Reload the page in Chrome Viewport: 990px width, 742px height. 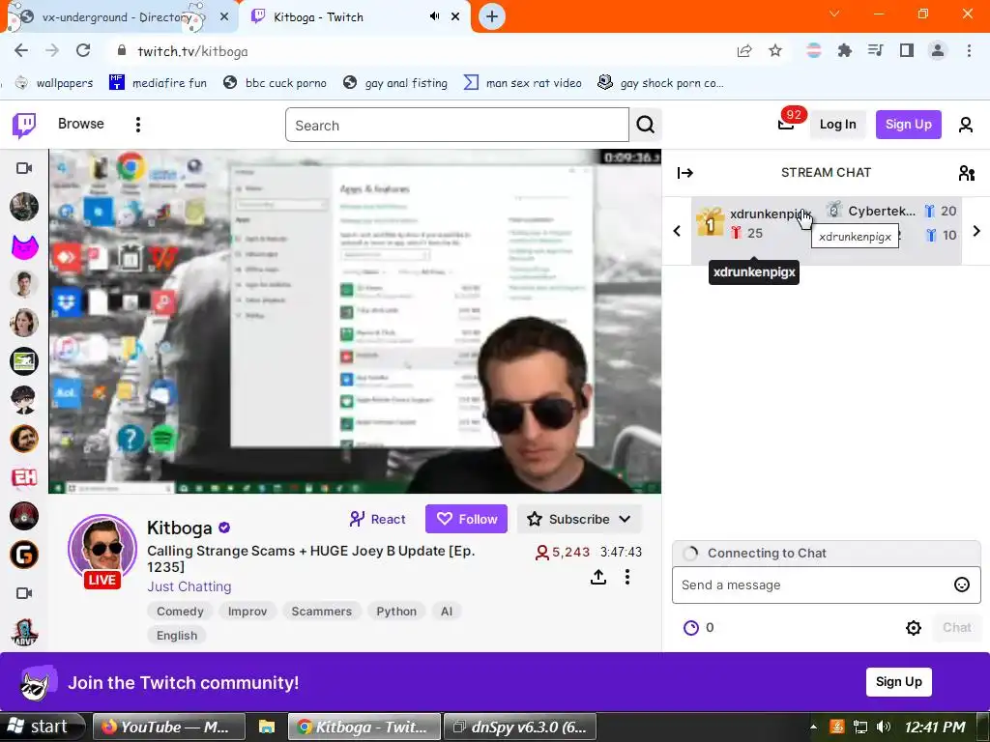83,50
